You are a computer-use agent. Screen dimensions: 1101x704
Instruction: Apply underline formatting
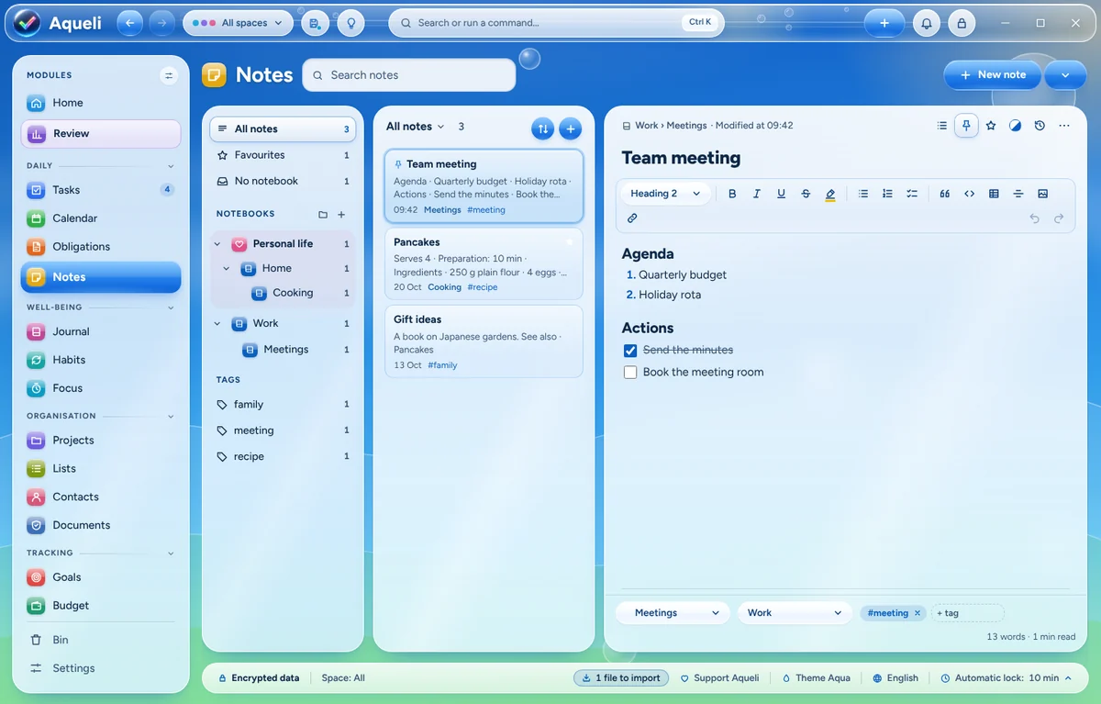click(782, 194)
